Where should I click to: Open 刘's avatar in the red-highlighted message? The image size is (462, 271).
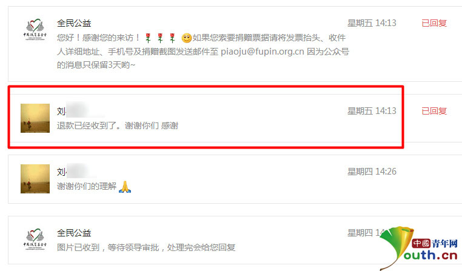[35, 118]
